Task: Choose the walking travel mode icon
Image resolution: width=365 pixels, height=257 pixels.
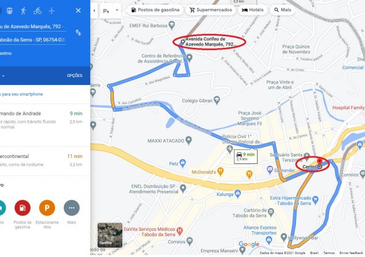Action: pos(24,11)
